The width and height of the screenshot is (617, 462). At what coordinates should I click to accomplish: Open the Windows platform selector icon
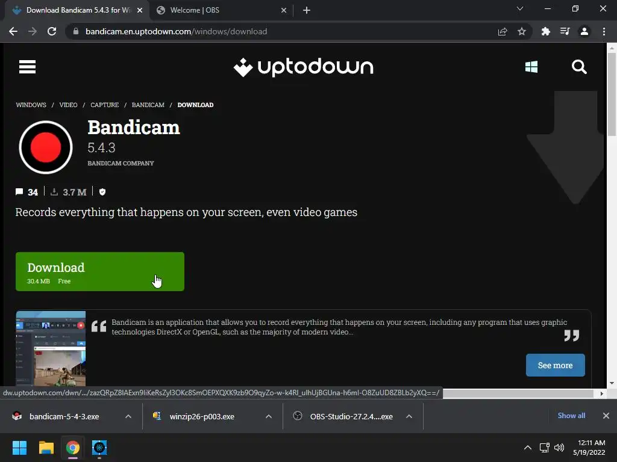(x=531, y=67)
